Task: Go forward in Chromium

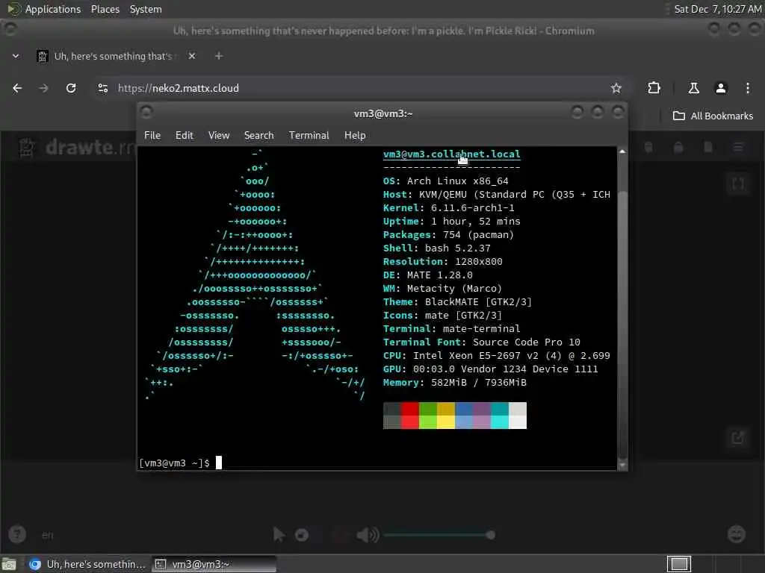Action: (x=44, y=88)
